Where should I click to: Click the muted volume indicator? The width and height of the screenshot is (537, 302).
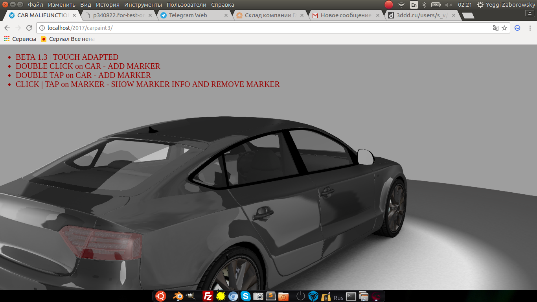point(449,5)
